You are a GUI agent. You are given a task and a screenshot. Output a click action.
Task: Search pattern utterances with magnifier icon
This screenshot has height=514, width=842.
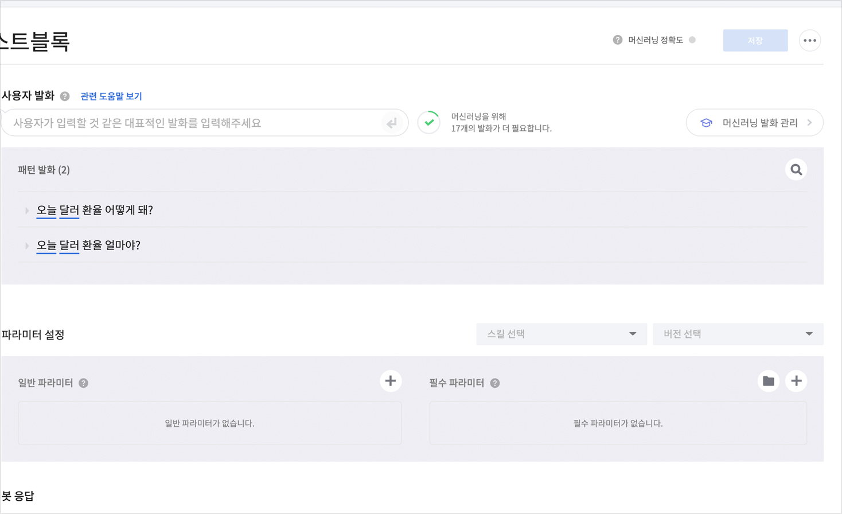[x=796, y=170]
